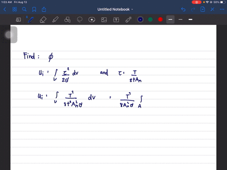Select the thick white stroke thickness
The width and height of the screenshot is (227, 170).
coord(191,19)
